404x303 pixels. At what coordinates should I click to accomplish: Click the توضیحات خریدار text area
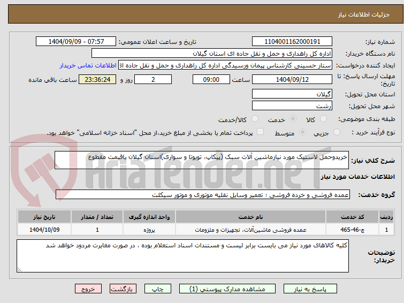tap(182, 256)
